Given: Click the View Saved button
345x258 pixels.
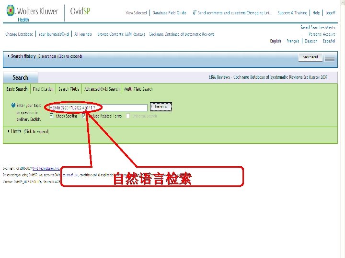Looking at the screenshot, I should pos(310,57).
